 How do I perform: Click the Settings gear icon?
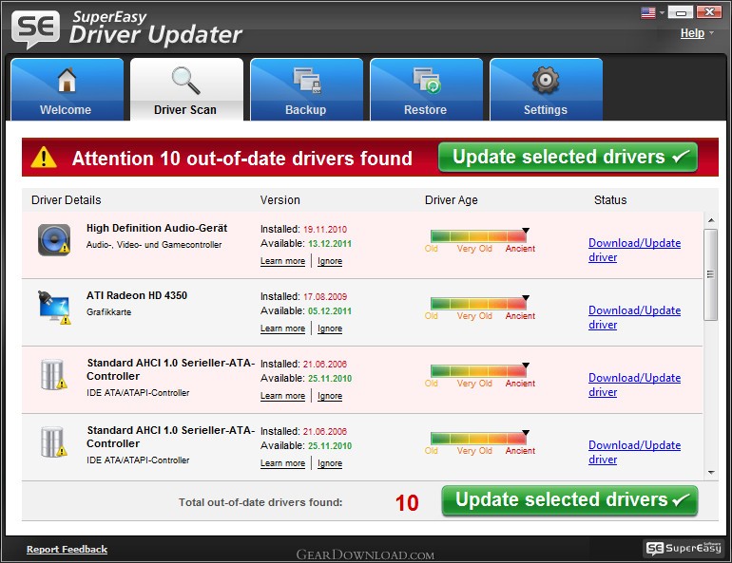tap(546, 80)
